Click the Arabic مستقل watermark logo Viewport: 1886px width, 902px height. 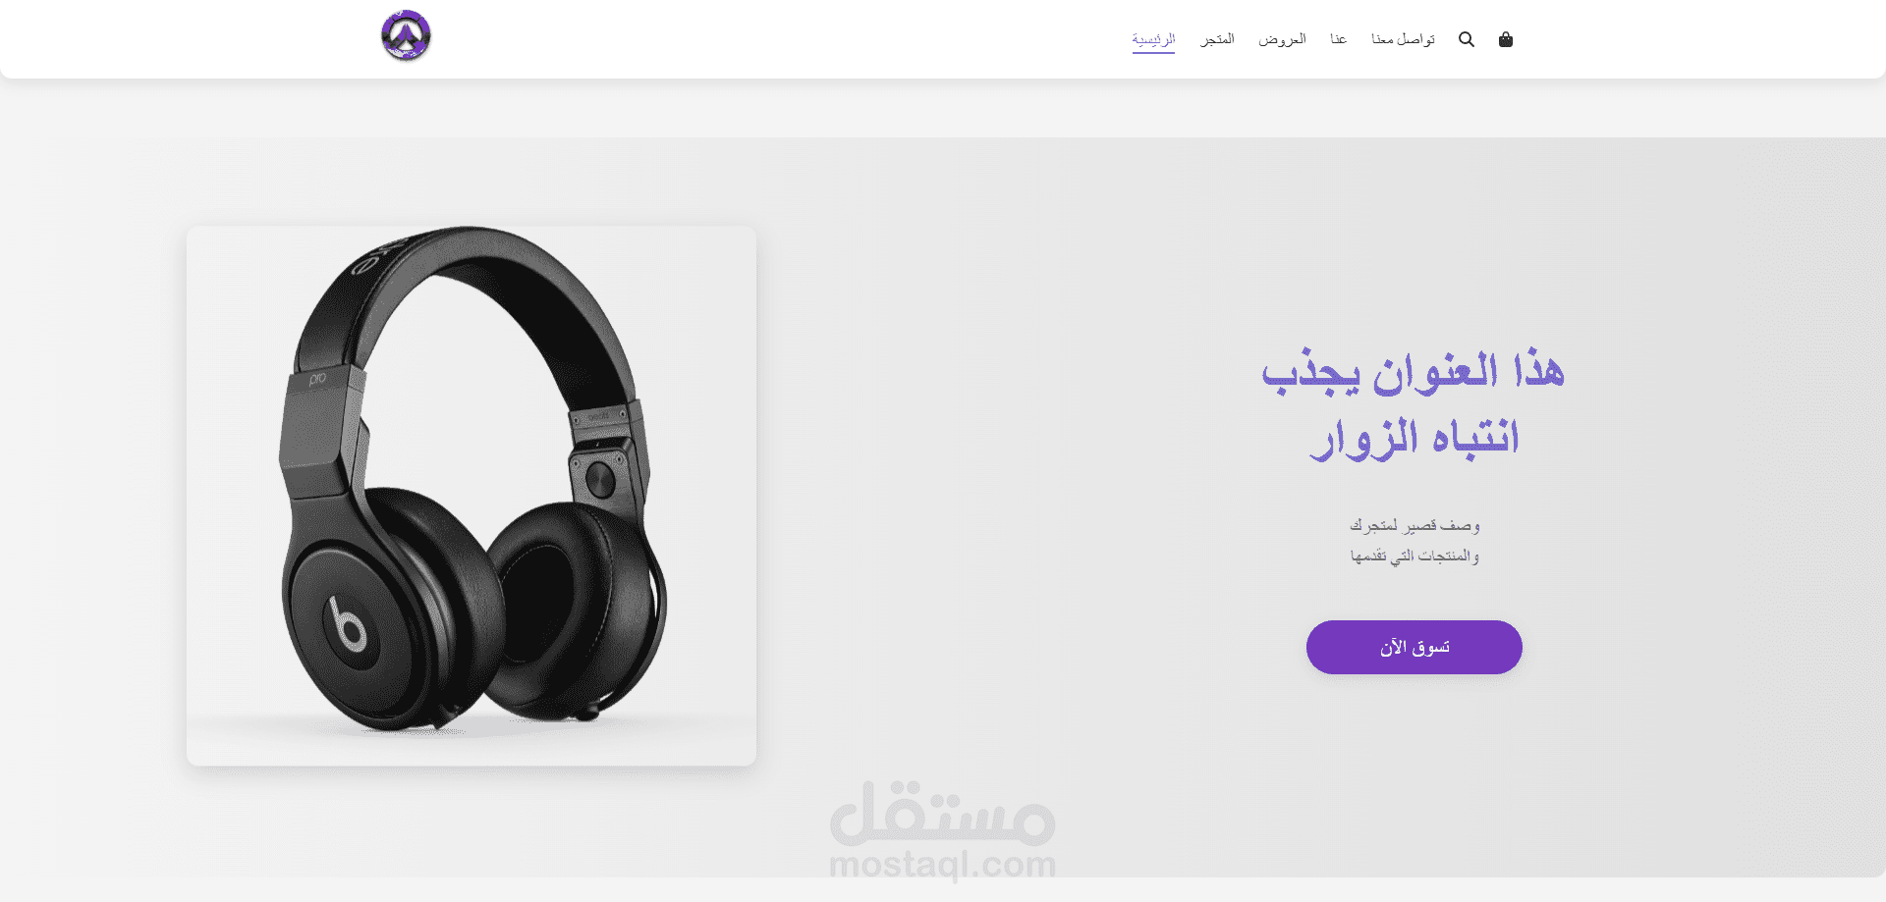pyautogui.click(x=943, y=814)
